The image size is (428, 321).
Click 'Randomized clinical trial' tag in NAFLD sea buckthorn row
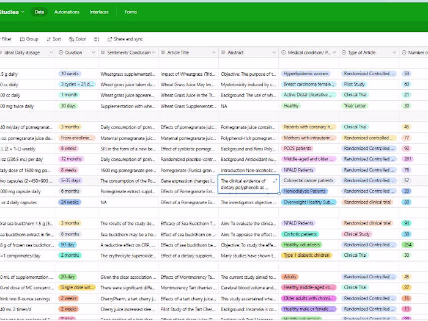(367, 223)
